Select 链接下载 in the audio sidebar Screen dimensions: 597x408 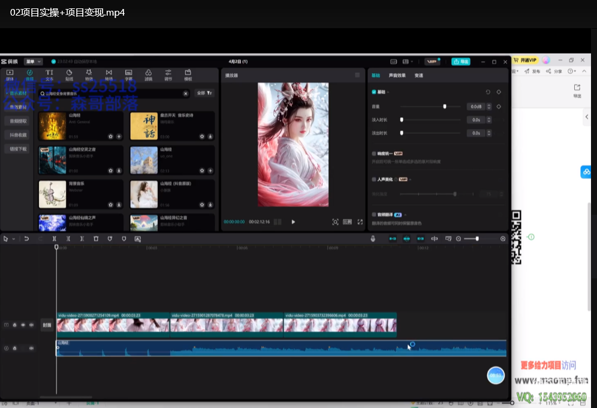click(18, 149)
